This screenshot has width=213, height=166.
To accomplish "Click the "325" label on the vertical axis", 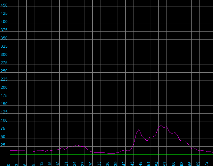I will coord(4,46).
